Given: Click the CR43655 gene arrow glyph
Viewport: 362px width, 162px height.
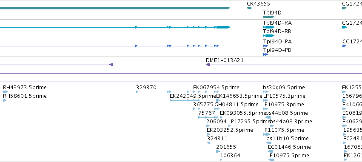Looking at the screenshot, I should click(x=249, y=8).
